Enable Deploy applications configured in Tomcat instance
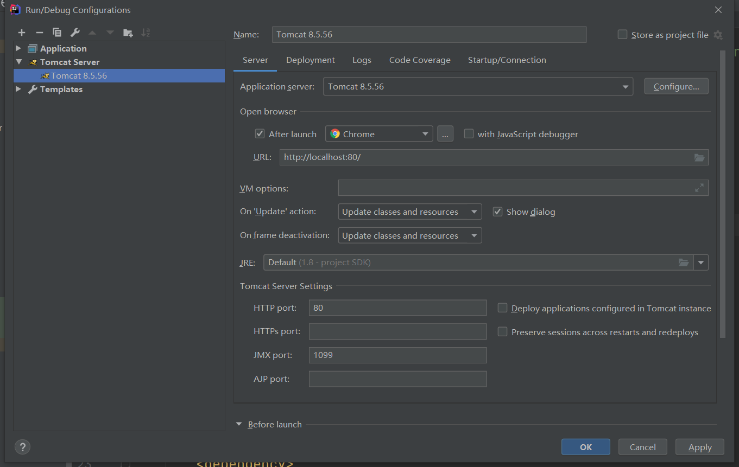This screenshot has height=467, width=739. click(503, 308)
